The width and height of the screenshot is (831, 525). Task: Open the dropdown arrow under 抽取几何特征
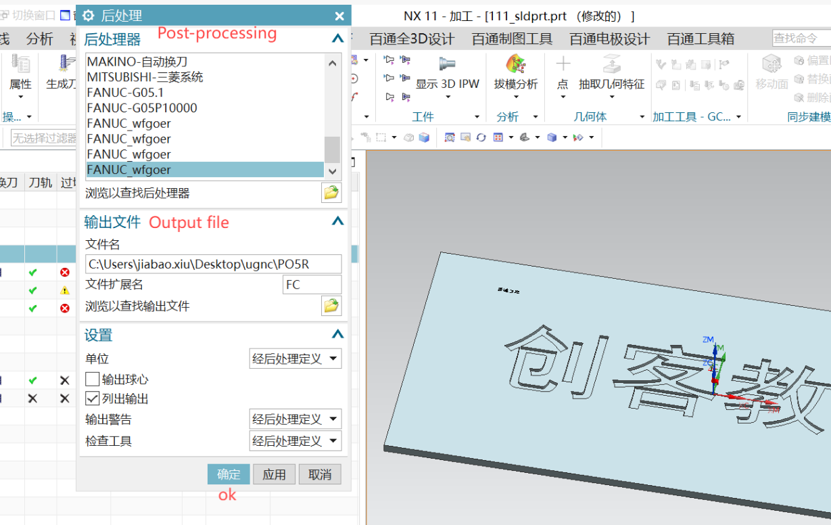[x=611, y=97]
